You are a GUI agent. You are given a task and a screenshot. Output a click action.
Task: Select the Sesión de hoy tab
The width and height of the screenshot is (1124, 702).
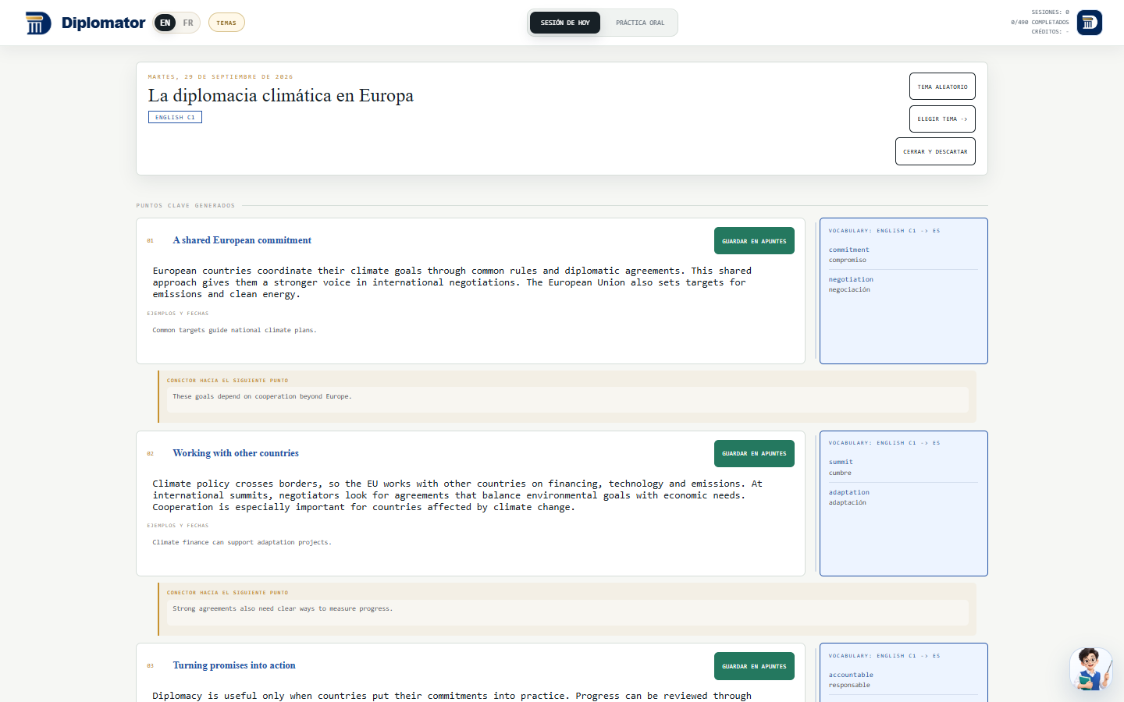click(565, 23)
